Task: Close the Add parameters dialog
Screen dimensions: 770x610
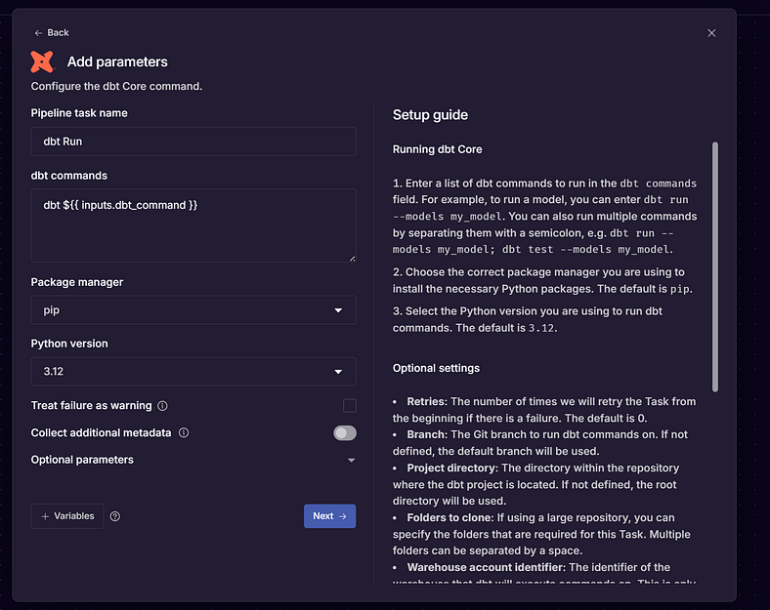Action: point(711,33)
